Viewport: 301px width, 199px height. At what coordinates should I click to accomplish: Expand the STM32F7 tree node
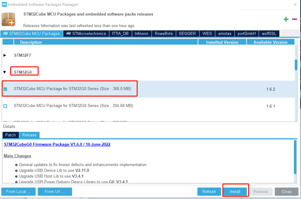click(x=5, y=55)
